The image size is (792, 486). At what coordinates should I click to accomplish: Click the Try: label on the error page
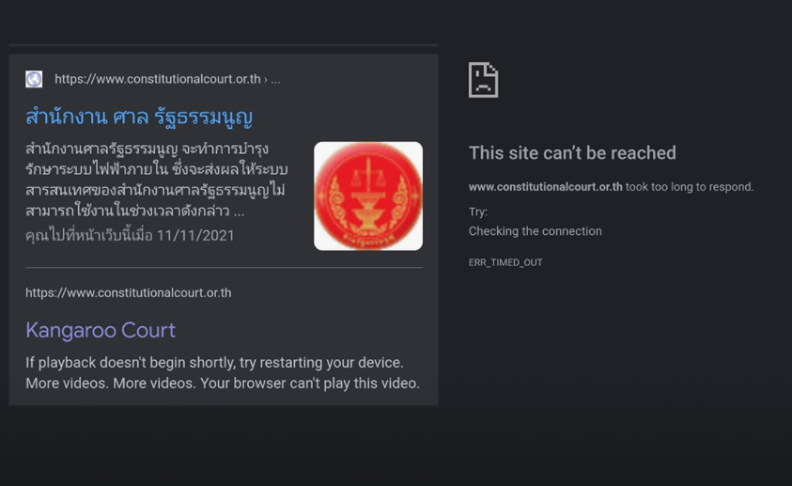(x=478, y=212)
